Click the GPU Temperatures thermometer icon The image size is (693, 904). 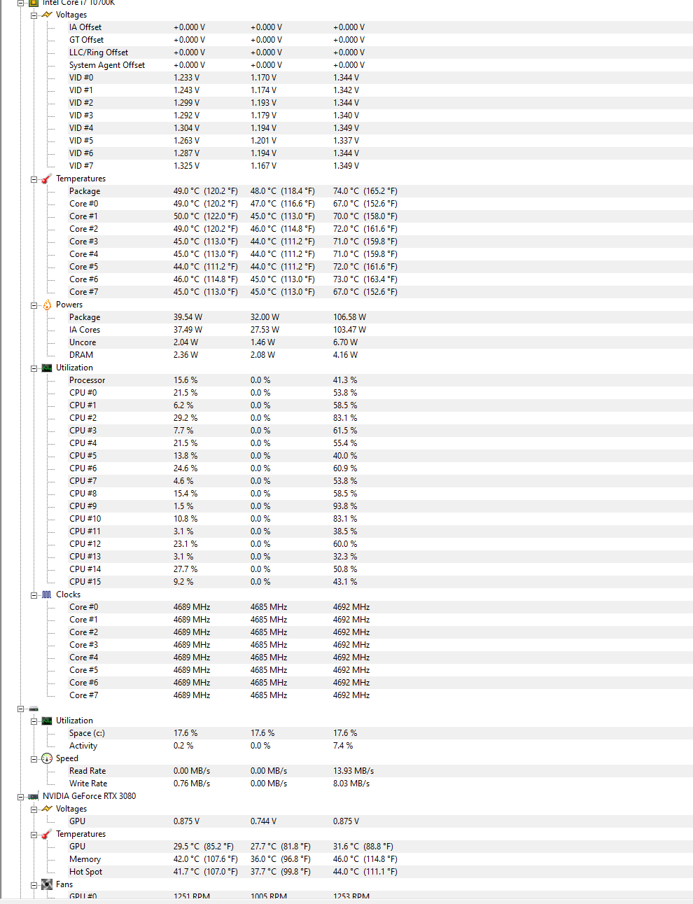[x=47, y=834]
